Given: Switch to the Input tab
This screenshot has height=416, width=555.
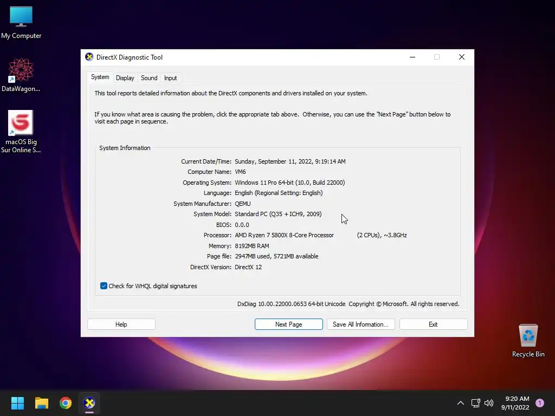Looking at the screenshot, I should 170,78.
